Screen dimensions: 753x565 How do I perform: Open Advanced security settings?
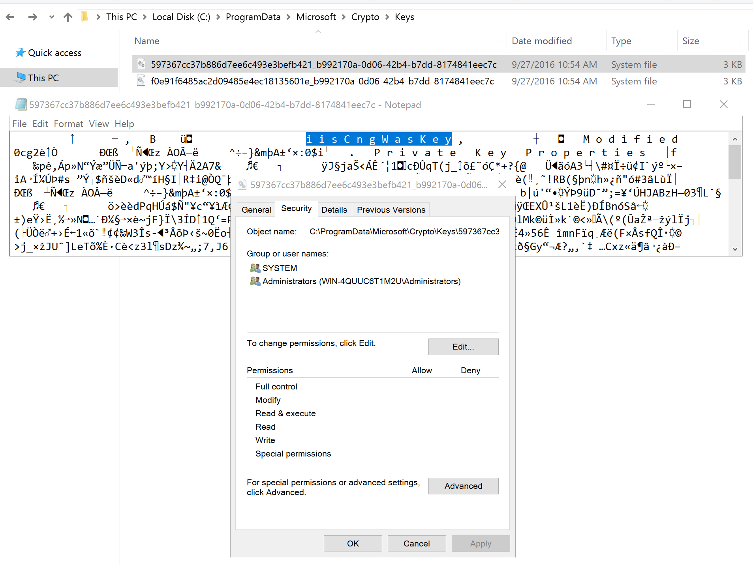[463, 486]
